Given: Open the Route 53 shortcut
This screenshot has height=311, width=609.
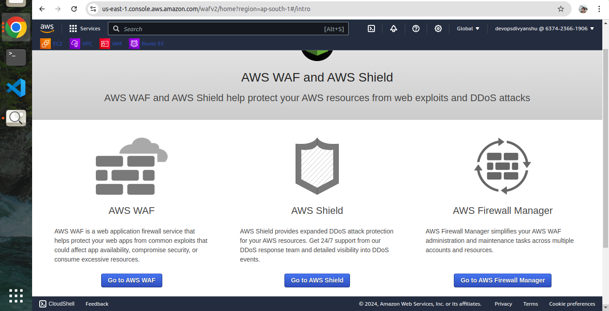Looking at the screenshot, I should (x=147, y=44).
